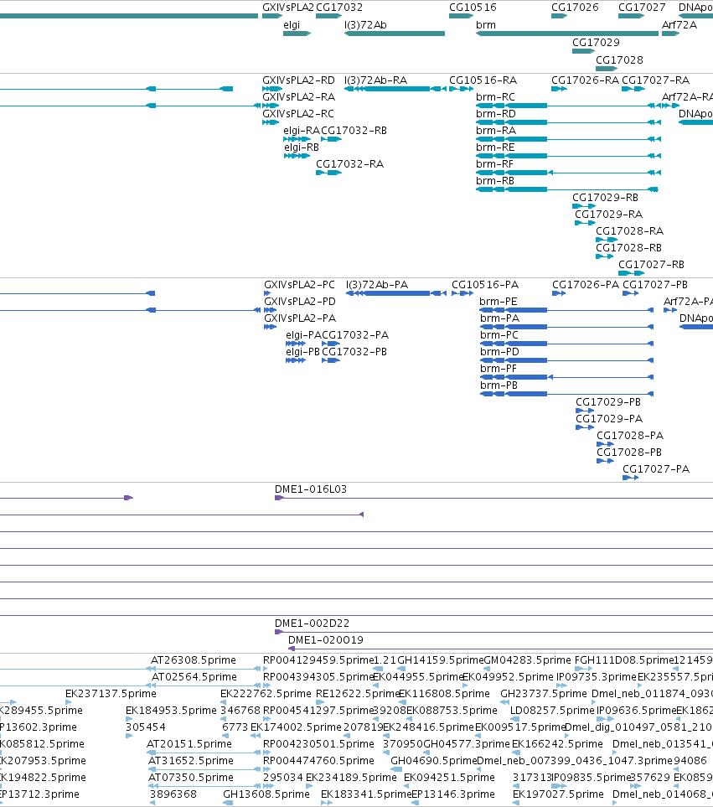Select the l(3)72Ab-RA transcript label
The image size is (713, 807).
375,80
